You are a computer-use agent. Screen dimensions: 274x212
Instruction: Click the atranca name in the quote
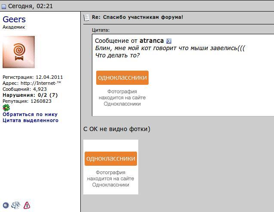point(152,41)
